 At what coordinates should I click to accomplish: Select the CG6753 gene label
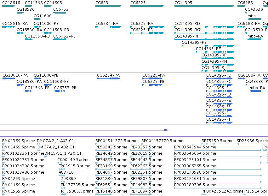pyautogui.click(x=61, y=9)
